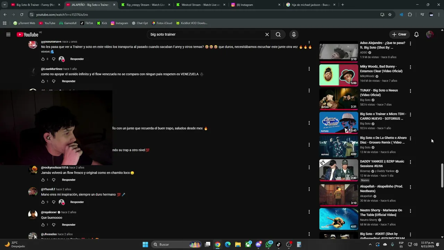This screenshot has width=444, height=250.
Task: Like the @rockyrockxxx1016 comment
Action: click(43, 180)
